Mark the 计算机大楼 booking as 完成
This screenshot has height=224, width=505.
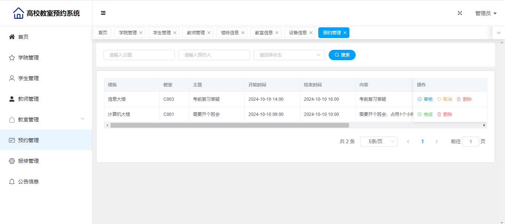pos(425,114)
